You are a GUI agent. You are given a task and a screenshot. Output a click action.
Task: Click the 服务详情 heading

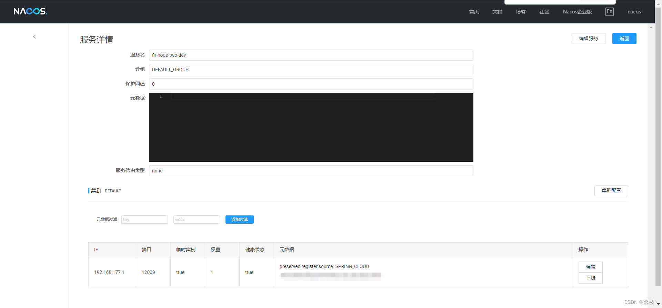pos(97,40)
